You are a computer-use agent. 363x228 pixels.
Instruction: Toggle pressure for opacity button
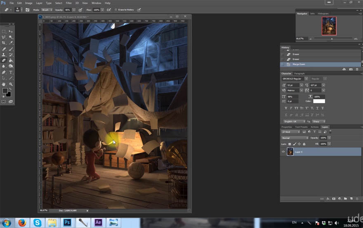(80, 10)
